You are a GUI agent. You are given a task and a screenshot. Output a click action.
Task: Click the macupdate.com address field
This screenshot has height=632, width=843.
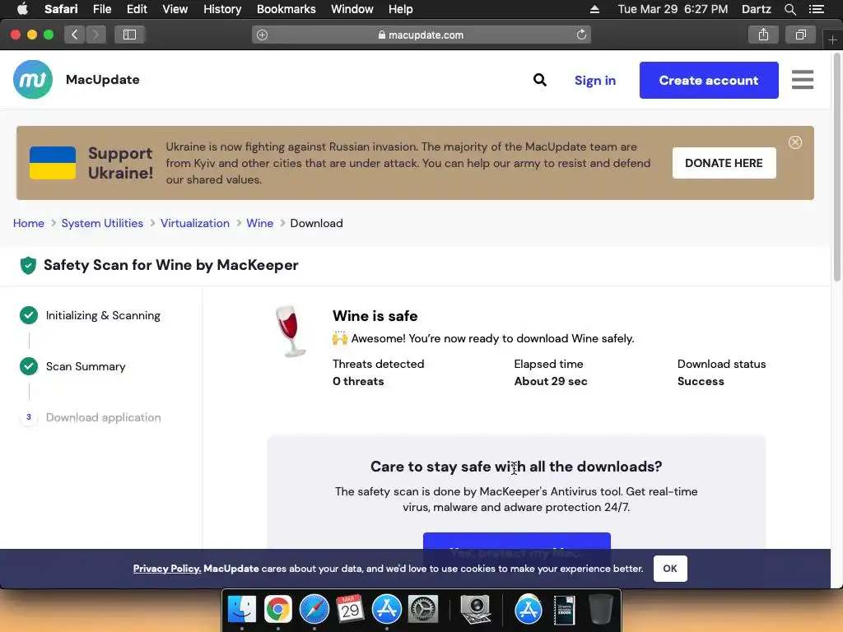pyautogui.click(x=421, y=35)
